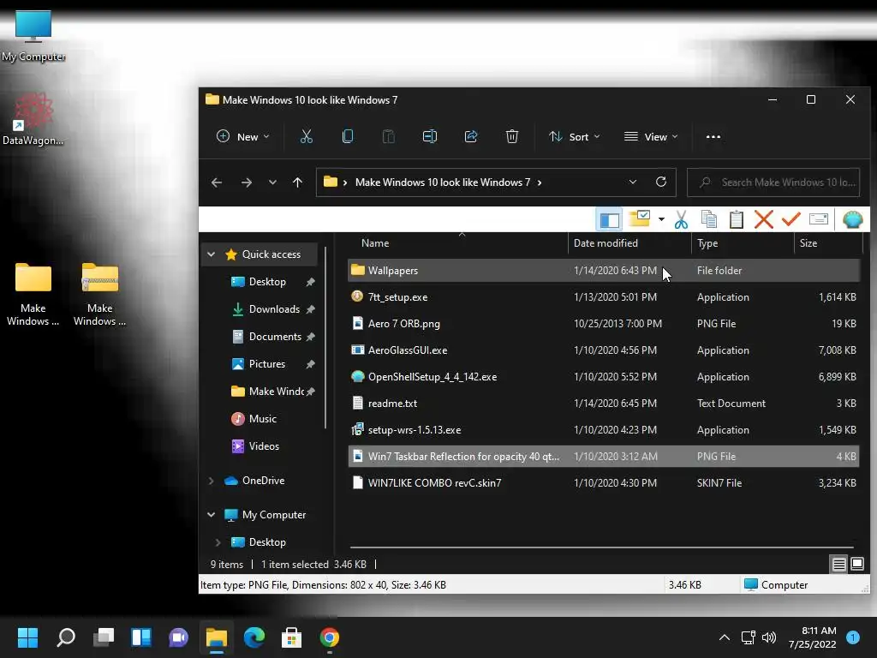The height and width of the screenshot is (658, 877).
Task: Refresh the folder view
Action: [661, 182]
